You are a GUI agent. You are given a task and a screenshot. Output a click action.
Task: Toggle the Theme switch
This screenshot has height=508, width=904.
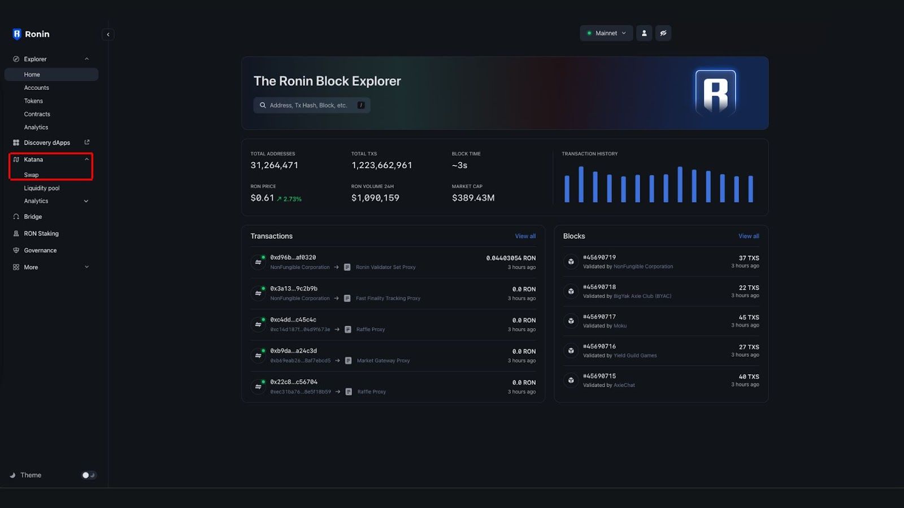[89, 475]
